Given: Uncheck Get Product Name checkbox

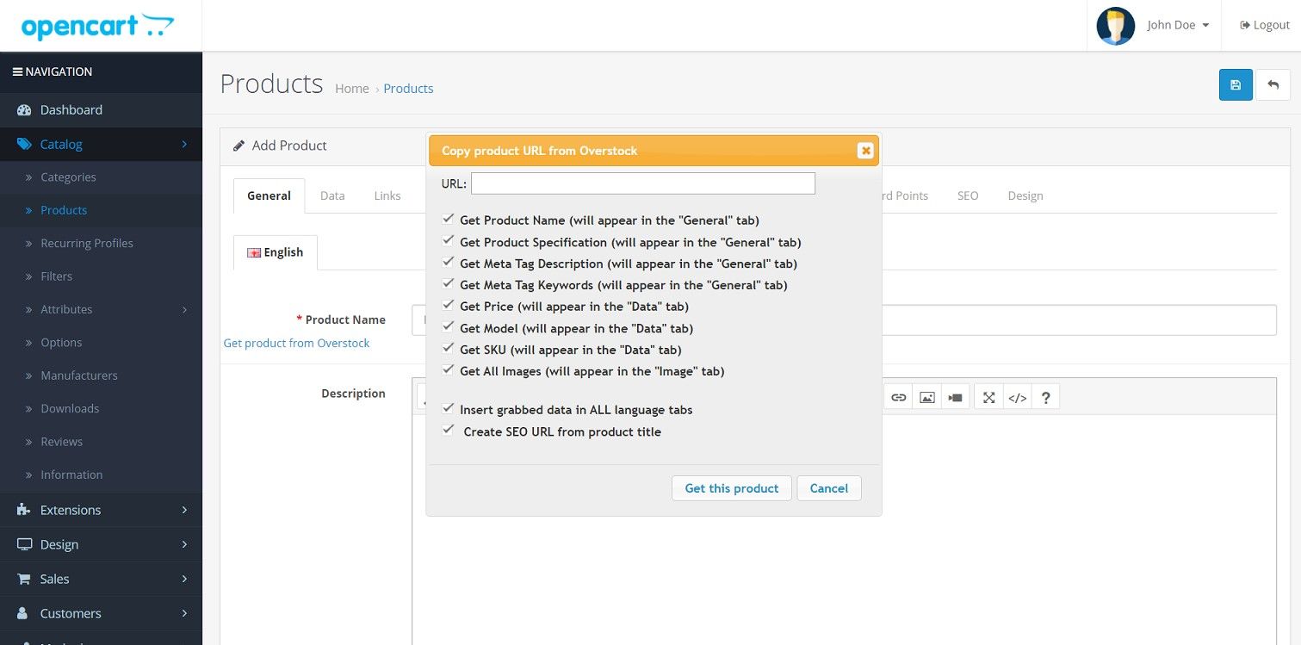Looking at the screenshot, I should click(x=448, y=220).
